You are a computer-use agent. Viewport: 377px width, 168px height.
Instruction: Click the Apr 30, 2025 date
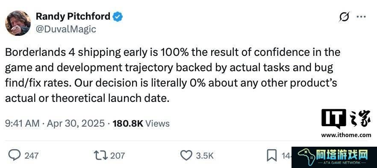(x=76, y=123)
